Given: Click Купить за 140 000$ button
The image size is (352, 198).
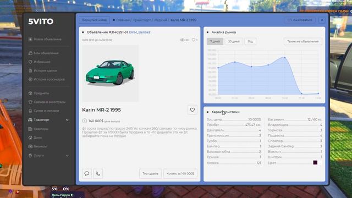Looking at the screenshot, I should coord(180,174).
